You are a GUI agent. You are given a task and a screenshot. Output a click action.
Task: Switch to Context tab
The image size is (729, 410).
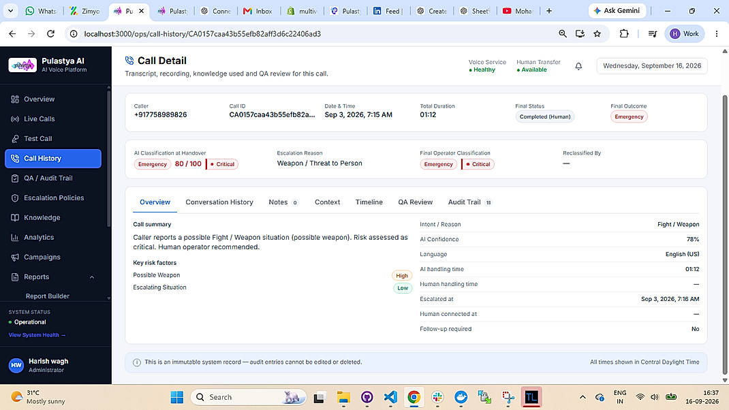(327, 202)
